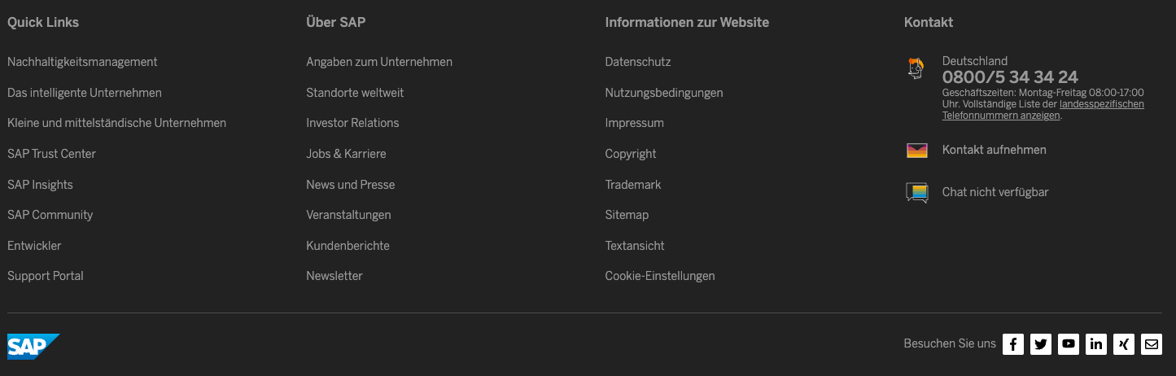The image size is (1176, 376).
Task: View the Impressum page
Action: [635, 123]
